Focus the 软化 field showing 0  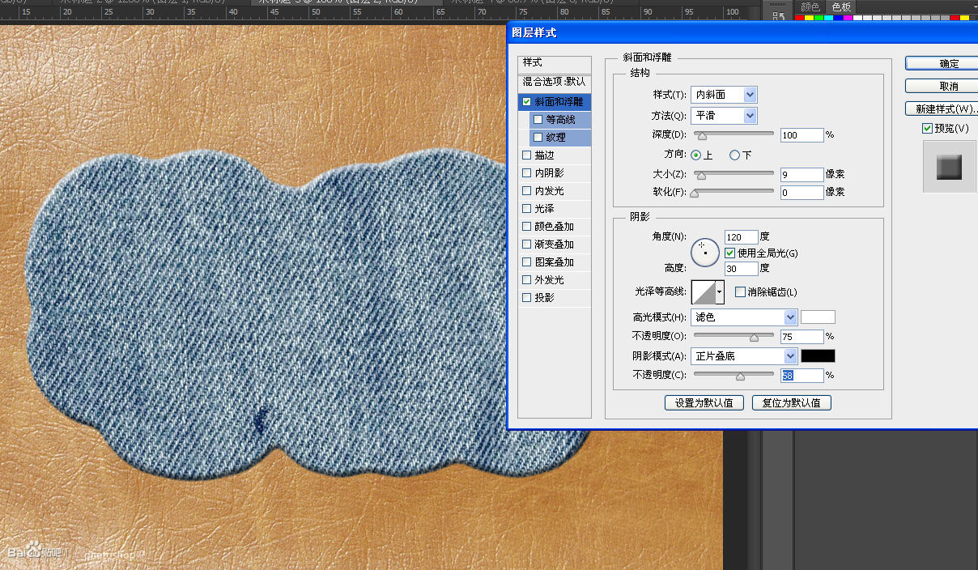(802, 192)
